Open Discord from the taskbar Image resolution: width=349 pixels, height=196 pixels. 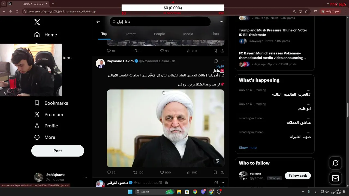pyautogui.click(x=203, y=192)
